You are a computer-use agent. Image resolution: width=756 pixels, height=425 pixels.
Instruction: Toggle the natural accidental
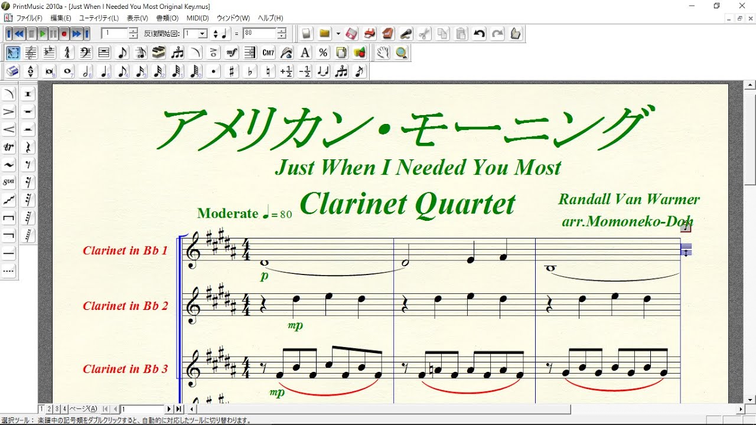[x=269, y=71]
